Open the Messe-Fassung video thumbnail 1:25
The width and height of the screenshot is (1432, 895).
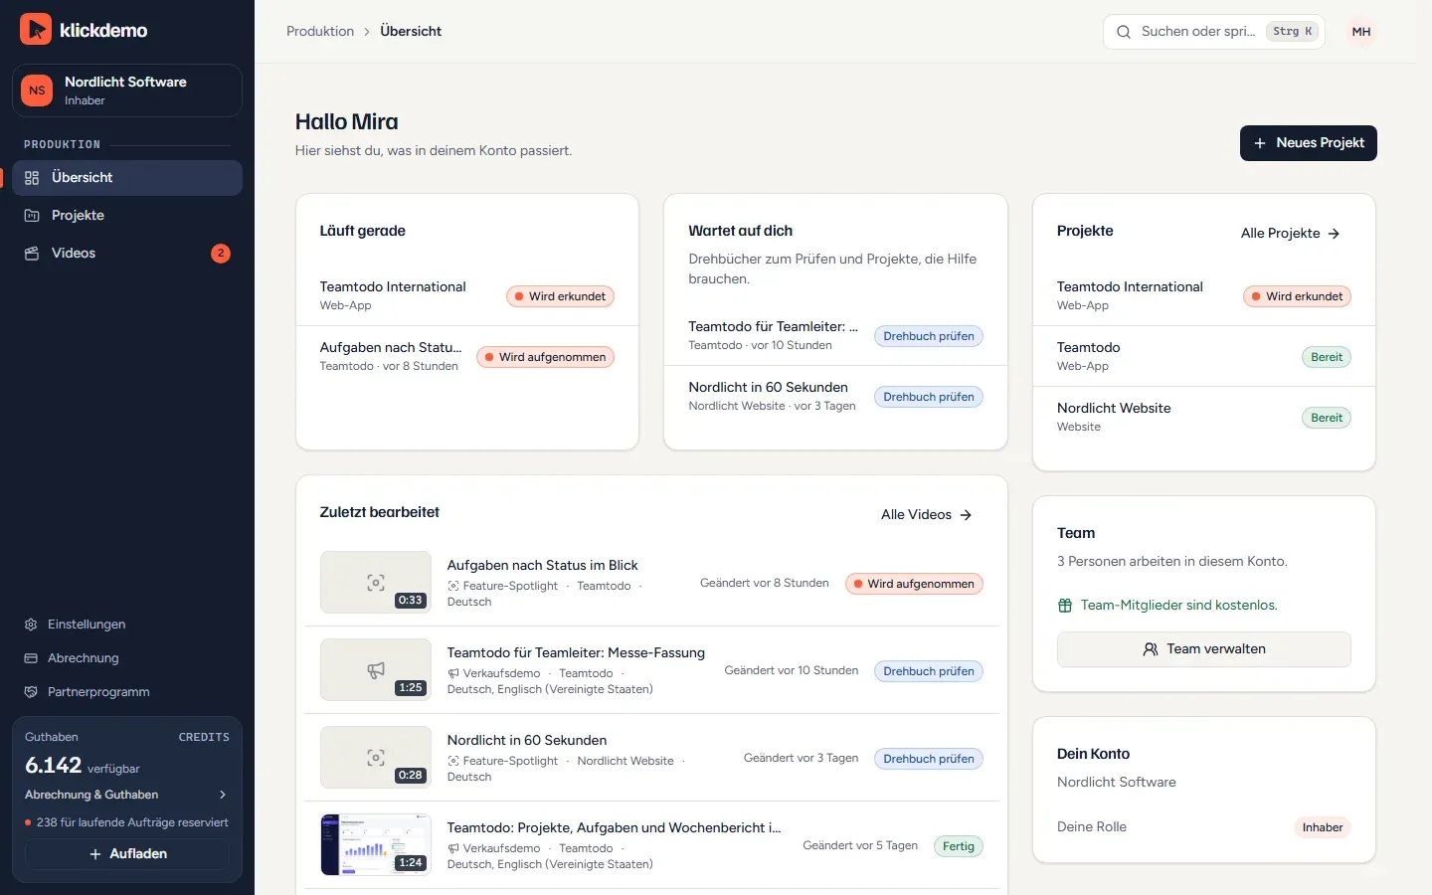(376, 670)
